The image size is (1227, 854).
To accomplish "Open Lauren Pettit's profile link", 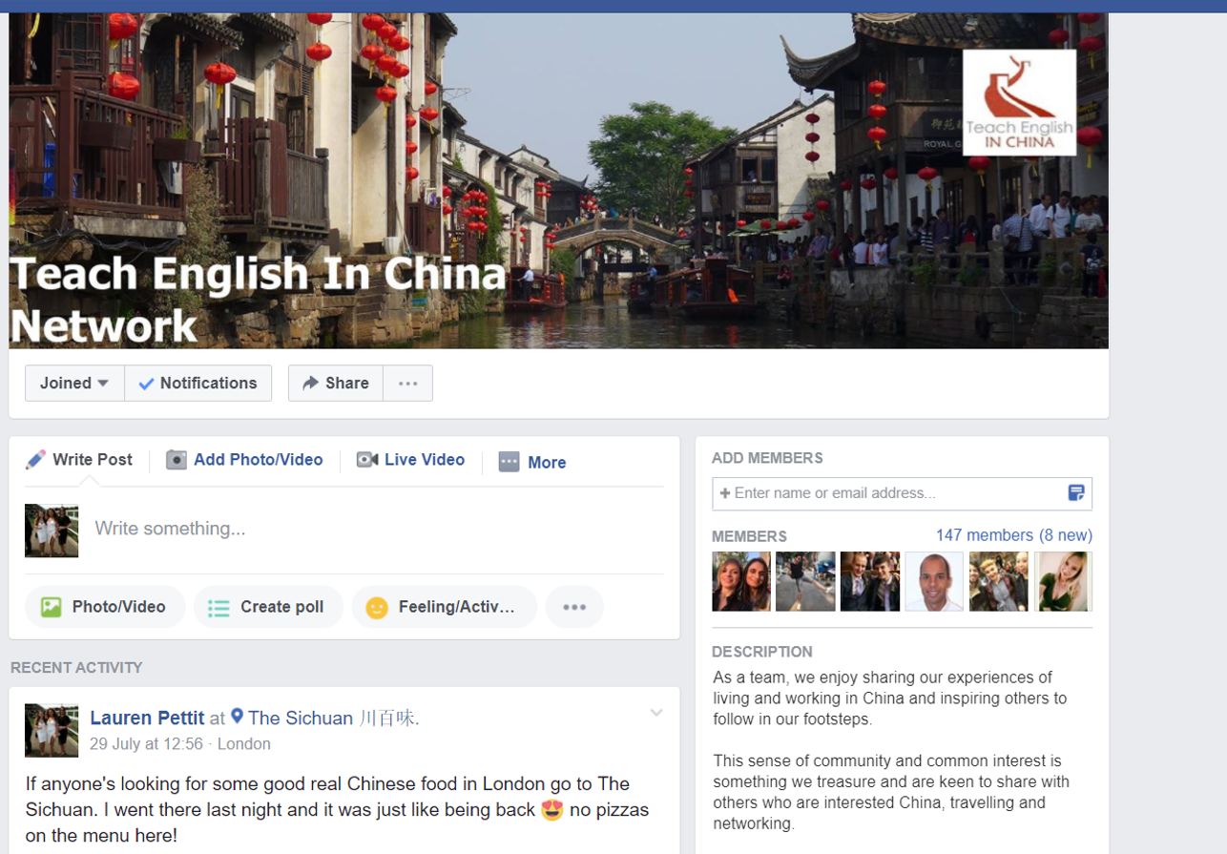I will tap(147, 718).
